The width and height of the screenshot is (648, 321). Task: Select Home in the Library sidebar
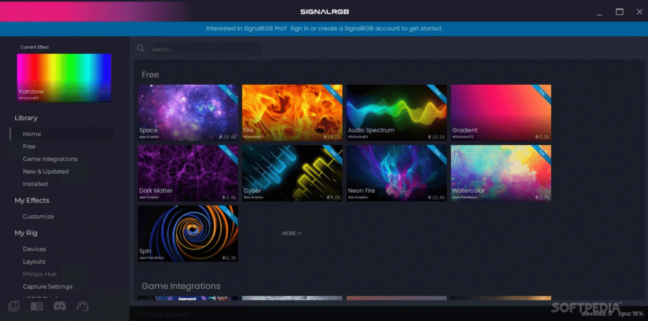point(62,134)
